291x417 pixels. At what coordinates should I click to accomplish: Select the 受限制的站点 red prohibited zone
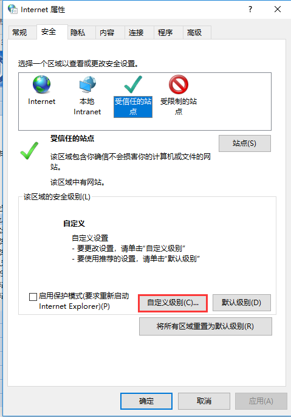click(179, 84)
